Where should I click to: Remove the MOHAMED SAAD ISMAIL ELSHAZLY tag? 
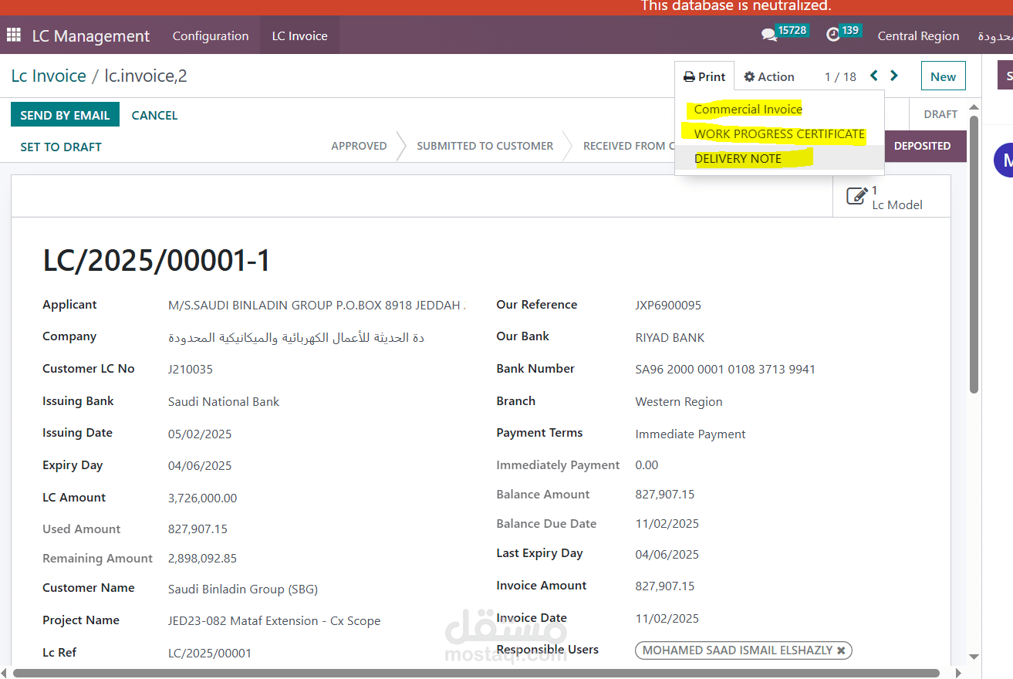[x=841, y=650]
